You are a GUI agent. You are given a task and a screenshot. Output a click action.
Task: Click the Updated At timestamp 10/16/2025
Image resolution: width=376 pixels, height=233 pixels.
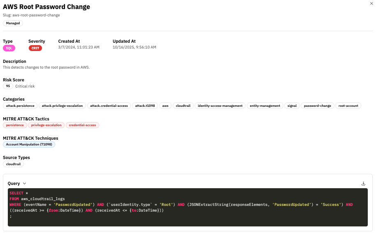pyautogui.click(x=134, y=47)
